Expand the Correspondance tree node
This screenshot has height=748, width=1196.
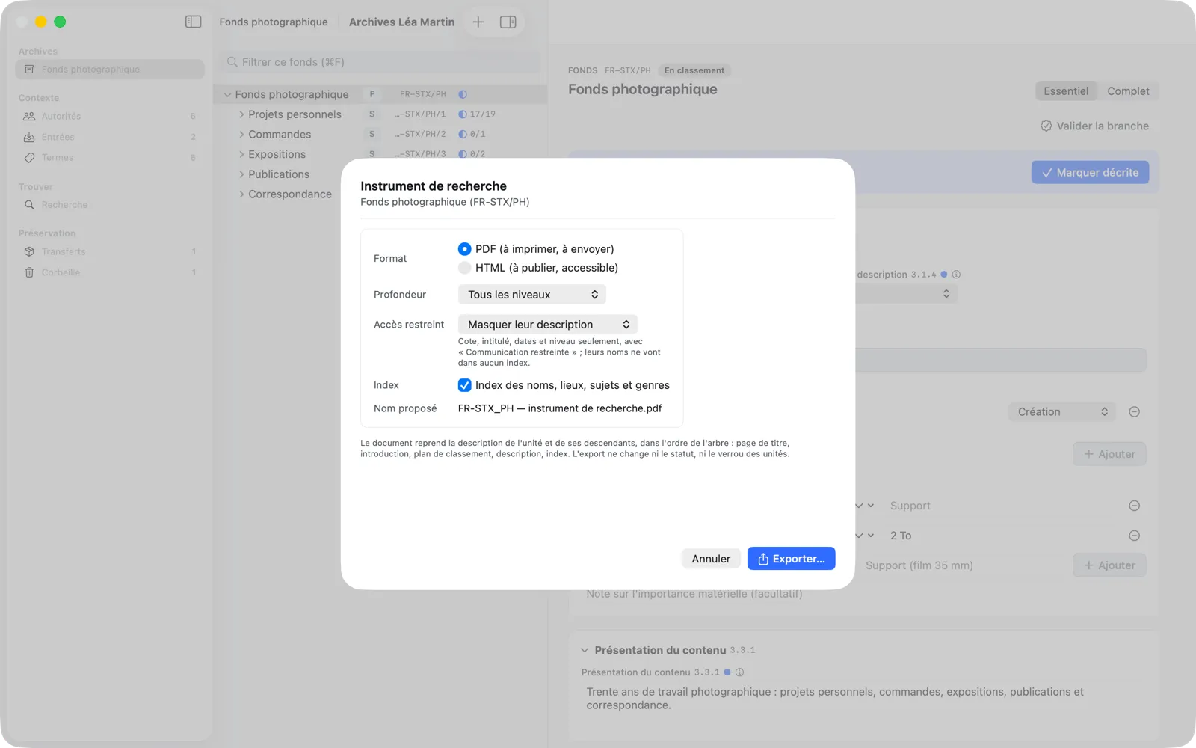(x=241, y=194)
